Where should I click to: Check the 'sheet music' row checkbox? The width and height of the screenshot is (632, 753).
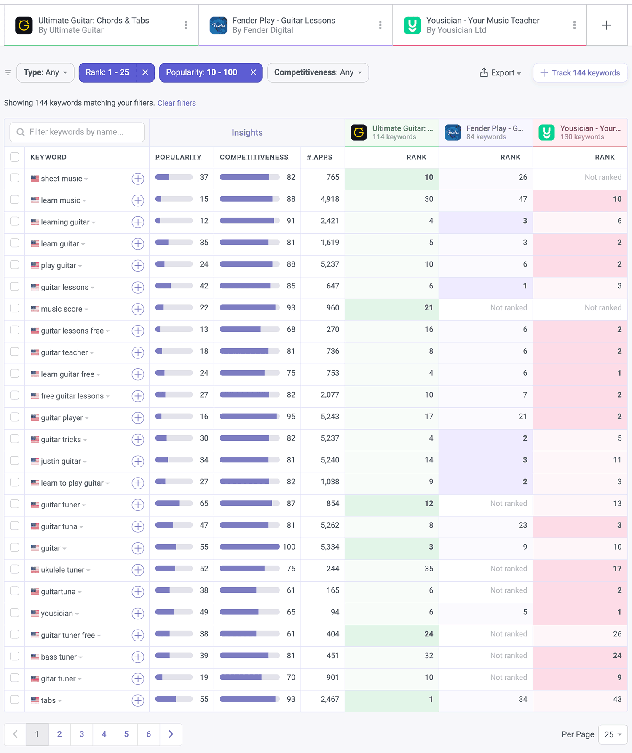click(15, 178)
